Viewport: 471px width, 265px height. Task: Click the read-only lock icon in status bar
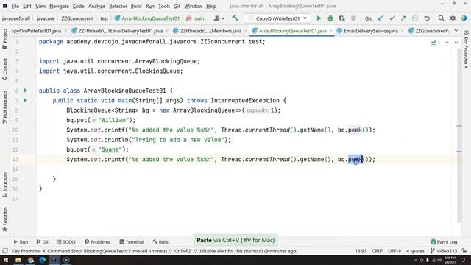[x=464, y=251]
